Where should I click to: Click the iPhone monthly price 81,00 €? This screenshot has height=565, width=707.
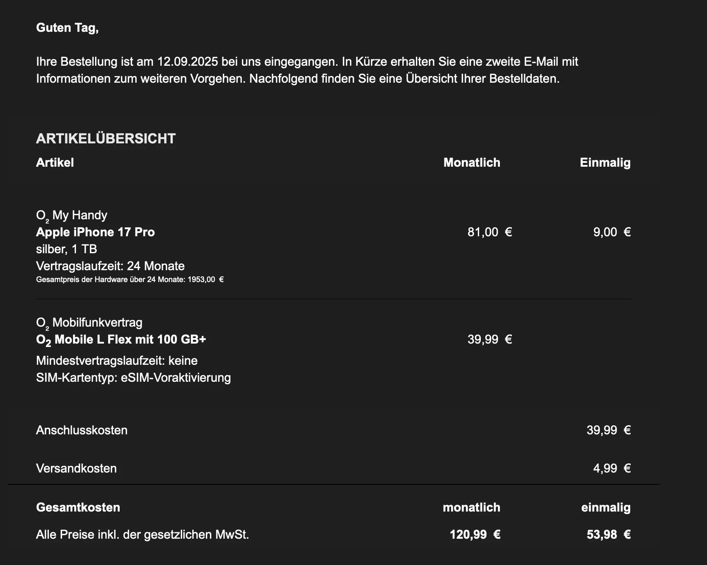click(489, 232)
